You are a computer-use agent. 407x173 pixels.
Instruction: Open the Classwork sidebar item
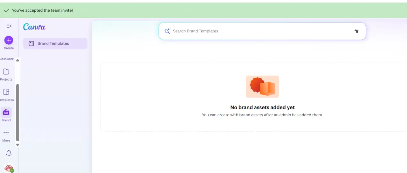click(6, 59)
